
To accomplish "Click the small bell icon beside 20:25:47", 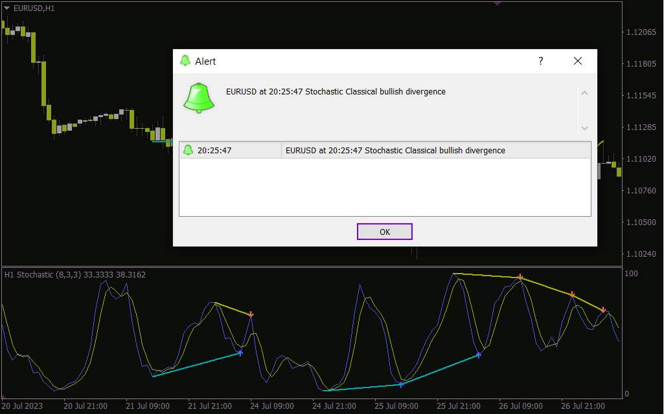I will pyautogui.click(x=188, y=150).
